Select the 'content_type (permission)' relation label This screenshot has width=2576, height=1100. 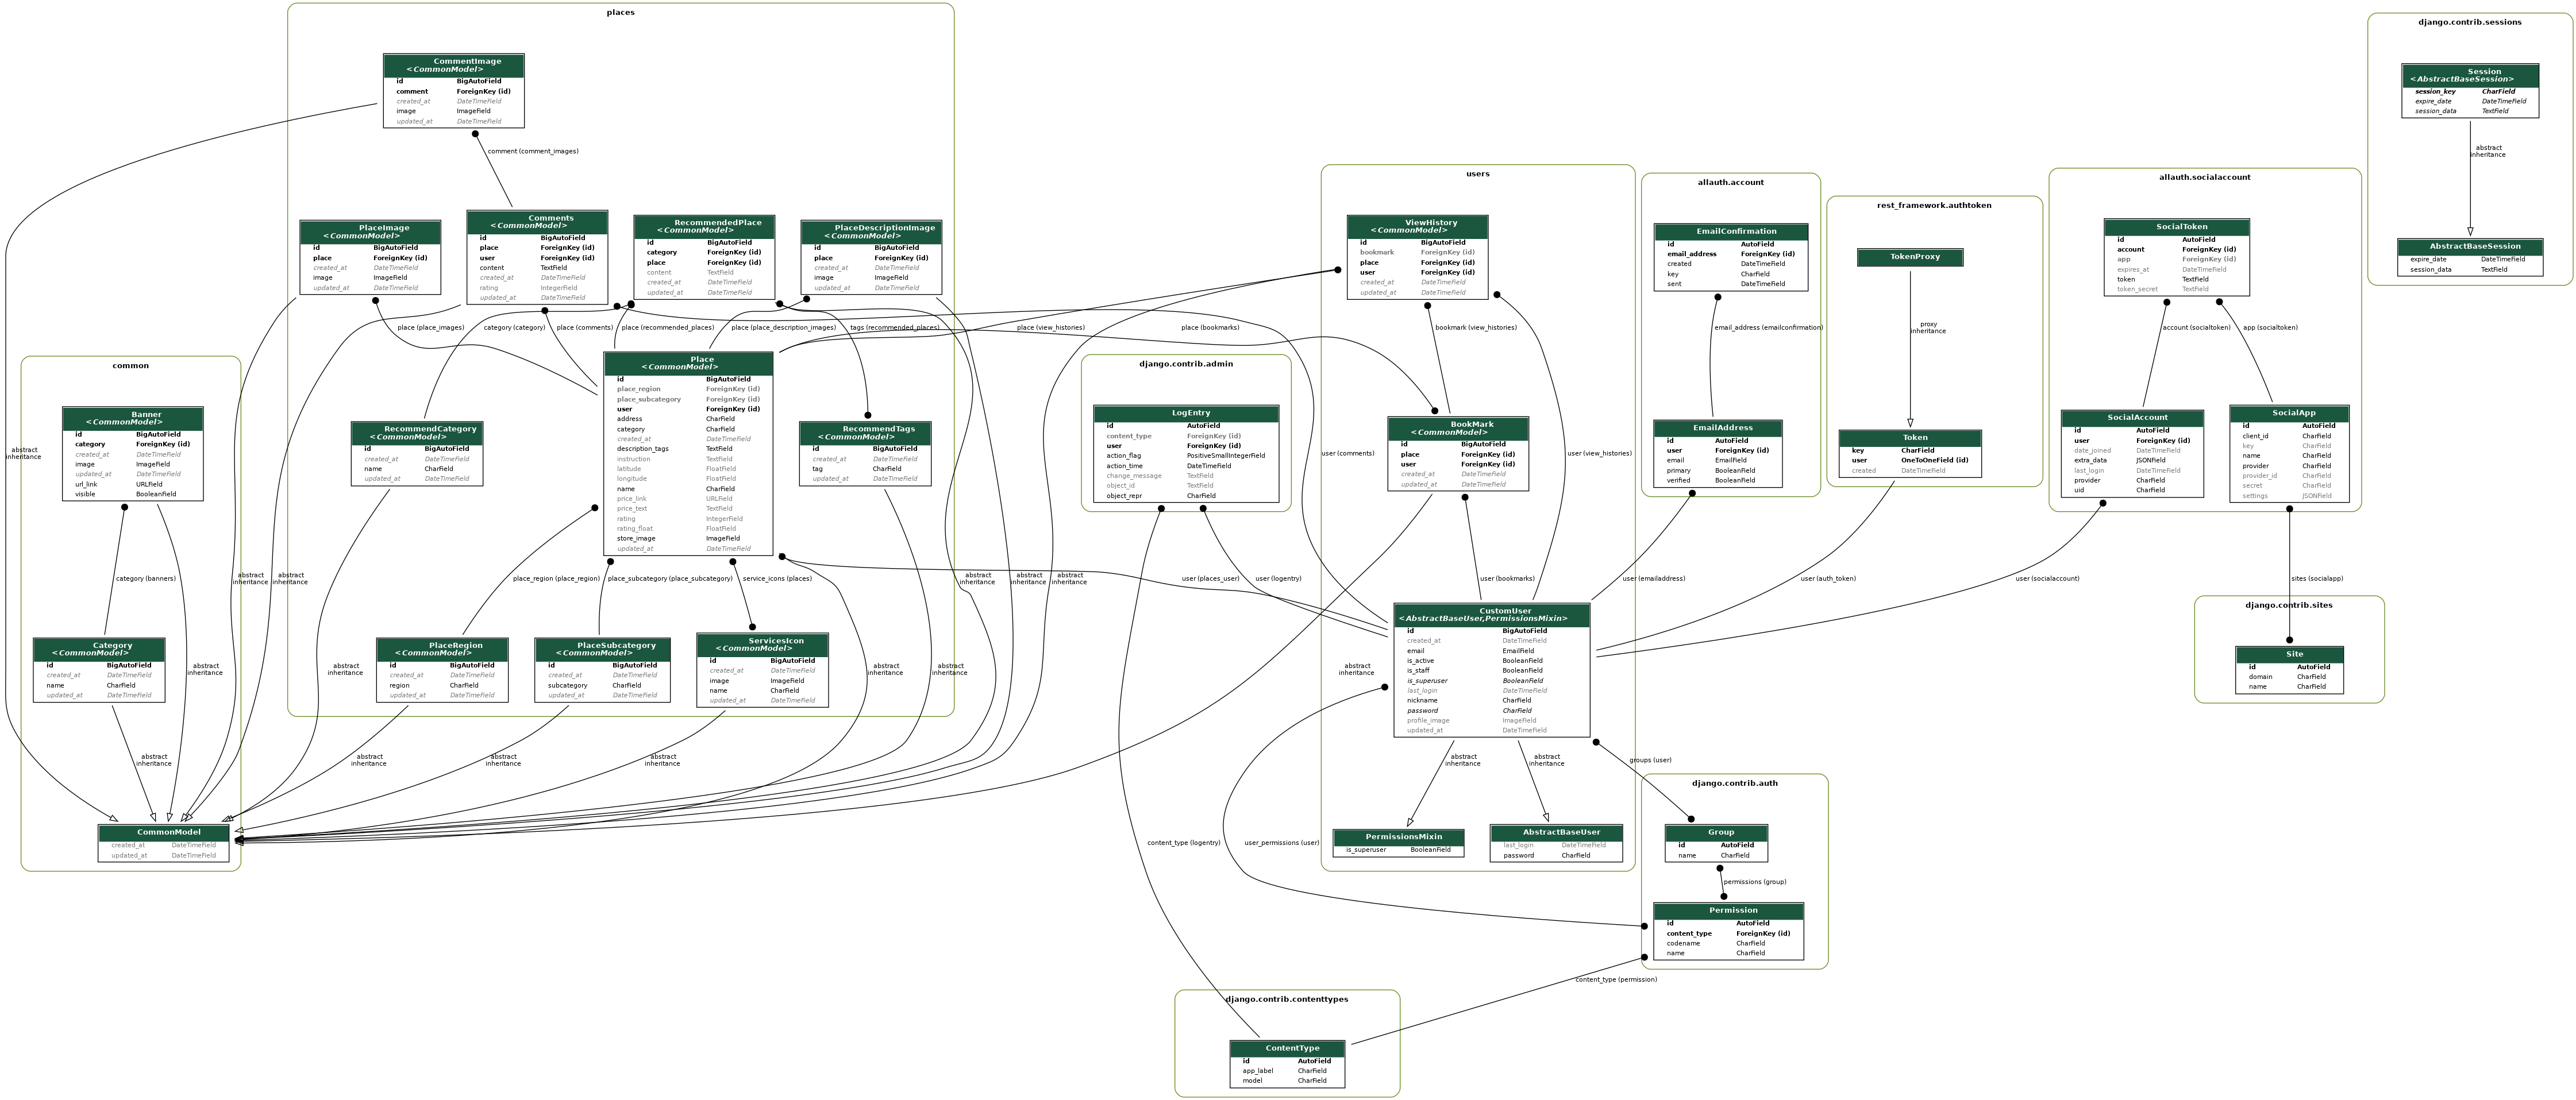tap(1616, 980)
